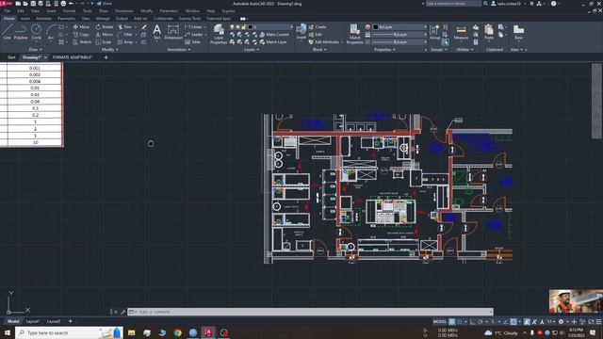
Task: Toggle snap mode in status bar
Action: pyautogui.click(x=460, y=322)
